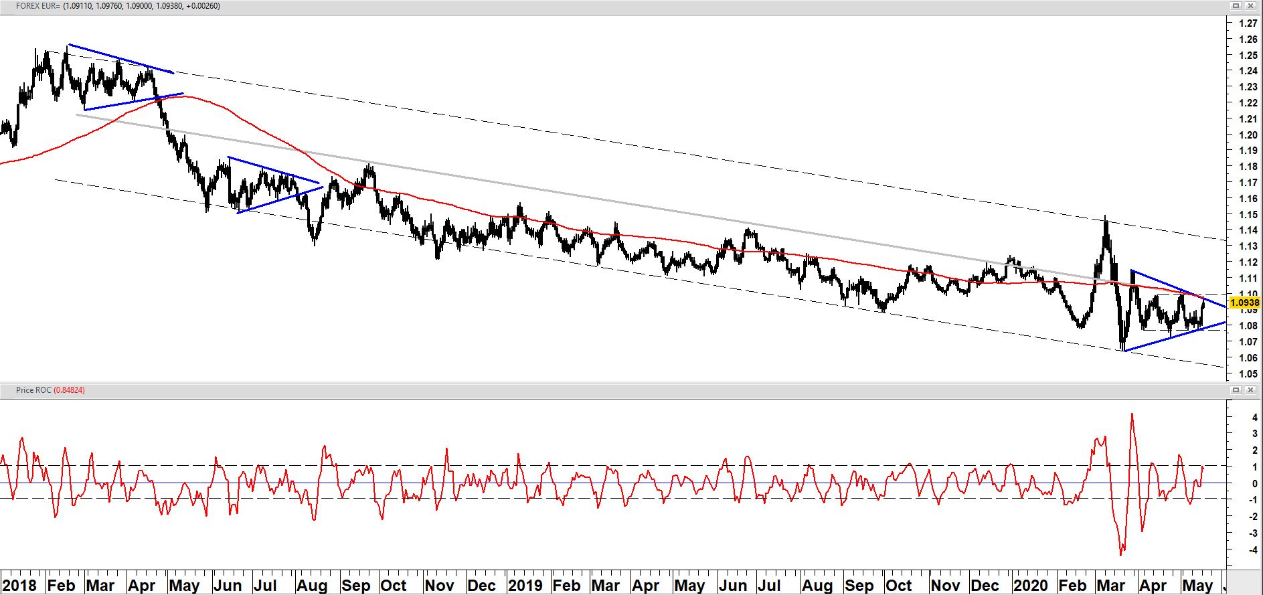Click the 1.15 mark on the price axis
1263x595 pixels.
click(1248, 215)
